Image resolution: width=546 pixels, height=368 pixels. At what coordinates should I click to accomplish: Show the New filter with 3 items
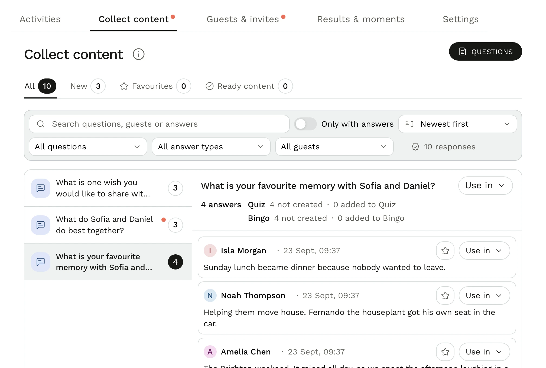pyautogui.click(x=88, y=86)
